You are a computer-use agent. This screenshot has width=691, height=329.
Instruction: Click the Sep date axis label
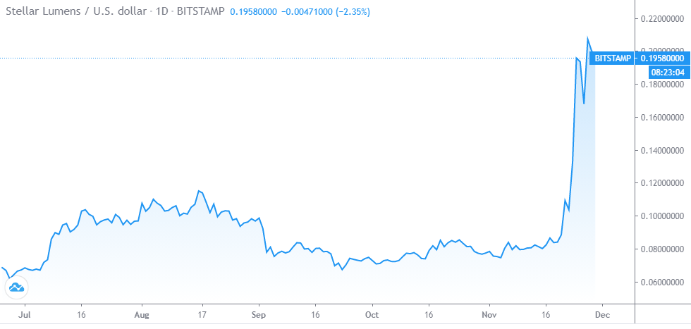point(259,316)
